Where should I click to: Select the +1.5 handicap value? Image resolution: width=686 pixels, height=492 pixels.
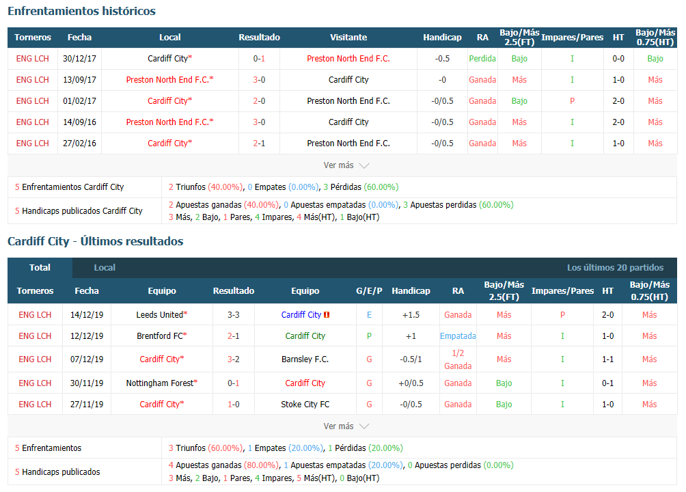click(411, 315)
